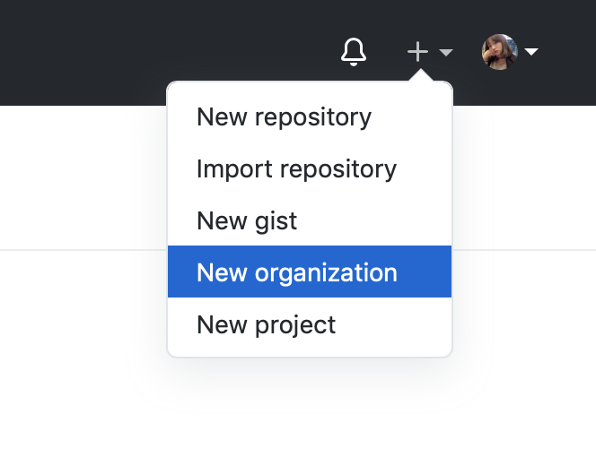
Task: Click the plus create-new icon
Action: point(417,52)
